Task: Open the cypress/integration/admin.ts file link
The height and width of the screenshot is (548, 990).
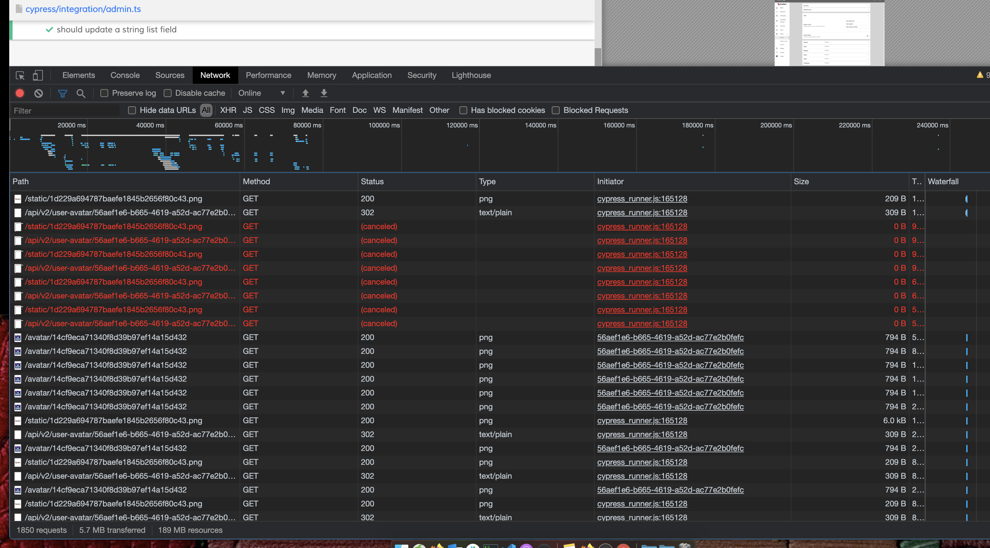Action: point(83,9)
